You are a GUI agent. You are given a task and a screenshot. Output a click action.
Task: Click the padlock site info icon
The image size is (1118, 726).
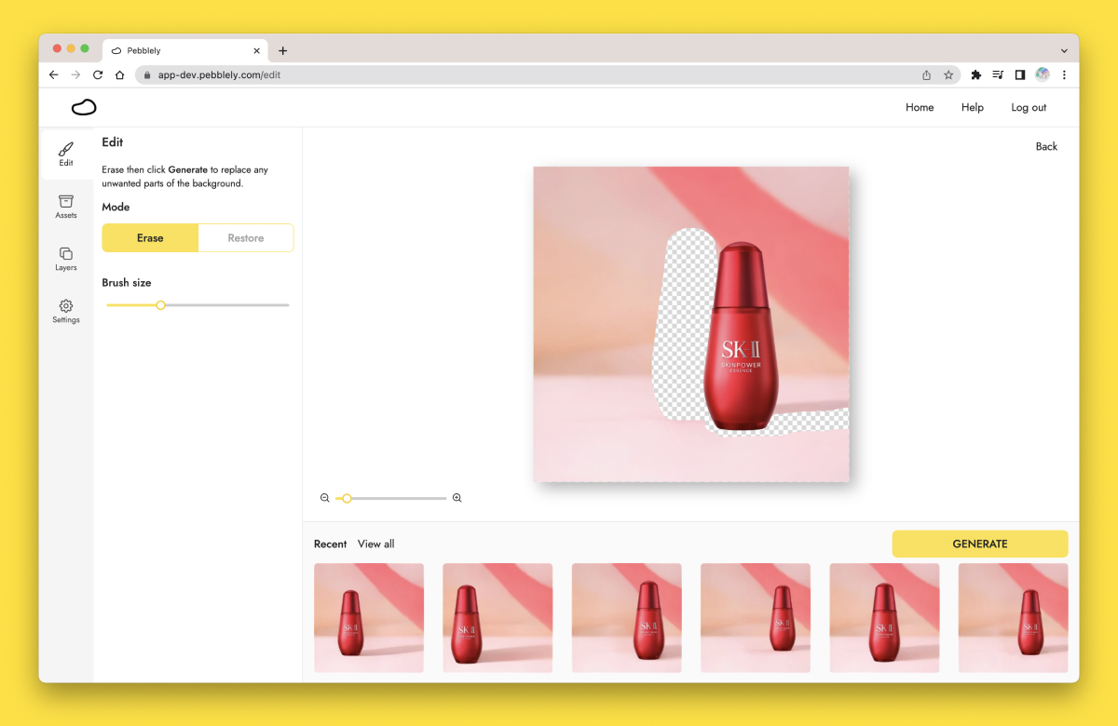tap(147, 74)
